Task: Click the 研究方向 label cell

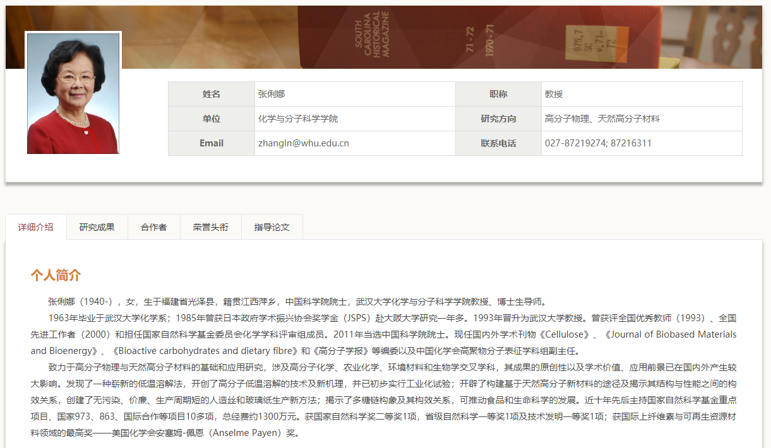Action: tap(498, 118)
